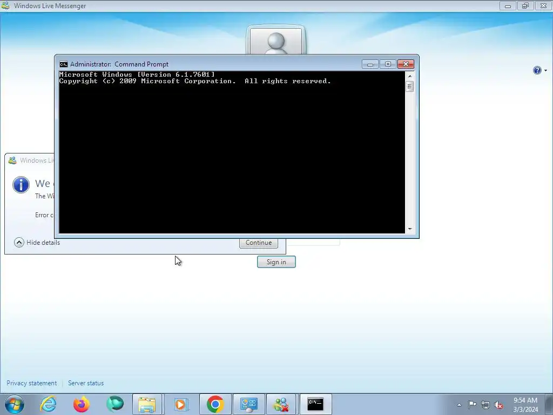Image resolution: width=553 pixels, height=415 pixels.
Task: Close the Windows Live Messenger main window
Action: [x=543, y=5]
